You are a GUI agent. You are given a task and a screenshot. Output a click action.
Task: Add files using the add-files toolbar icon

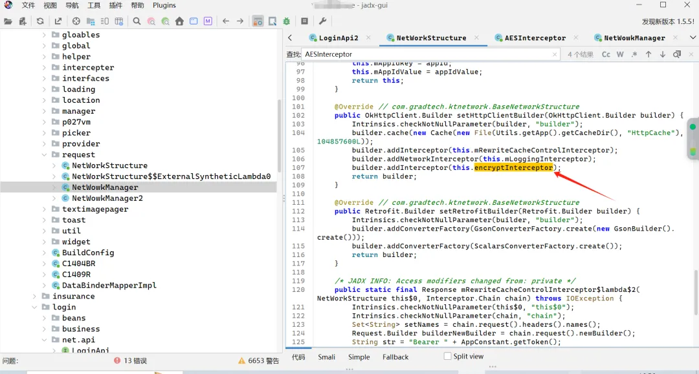point(22,21)
